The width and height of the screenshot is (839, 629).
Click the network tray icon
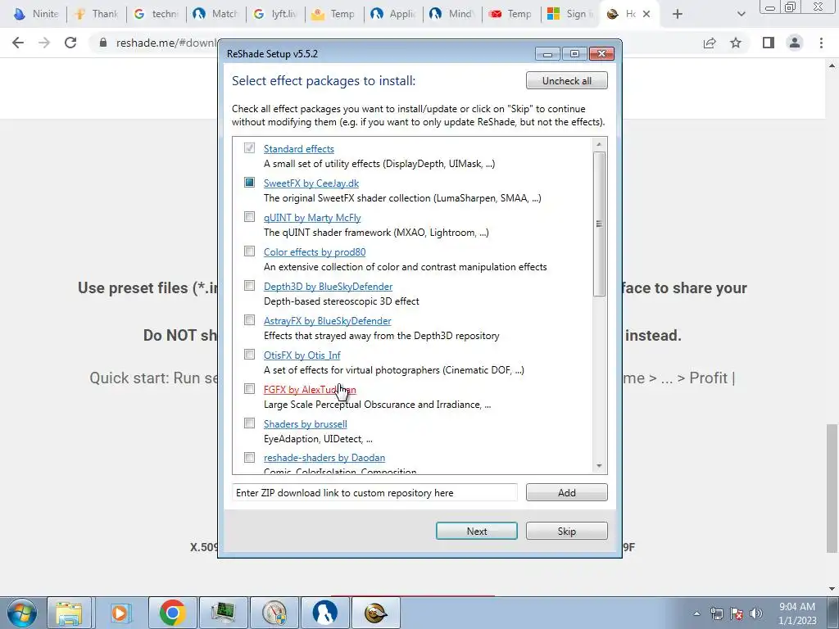pos(716,613)
